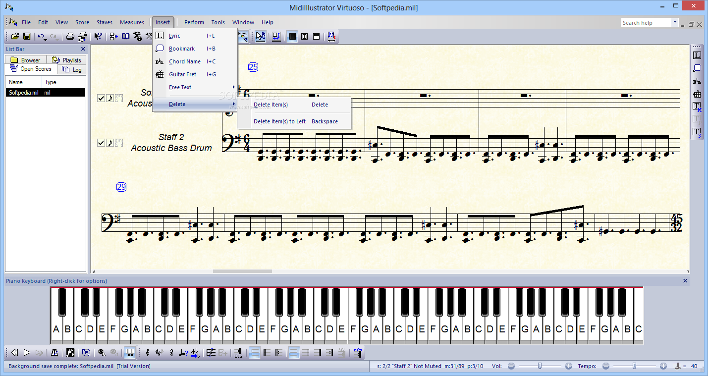Start playback with the play button

27,352
